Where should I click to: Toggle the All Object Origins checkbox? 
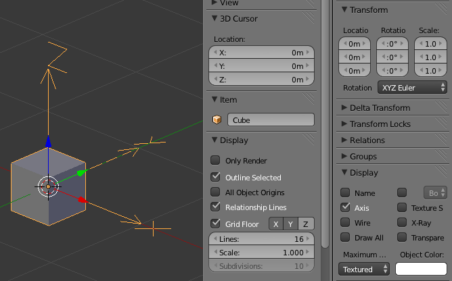[x=215, y=193]
